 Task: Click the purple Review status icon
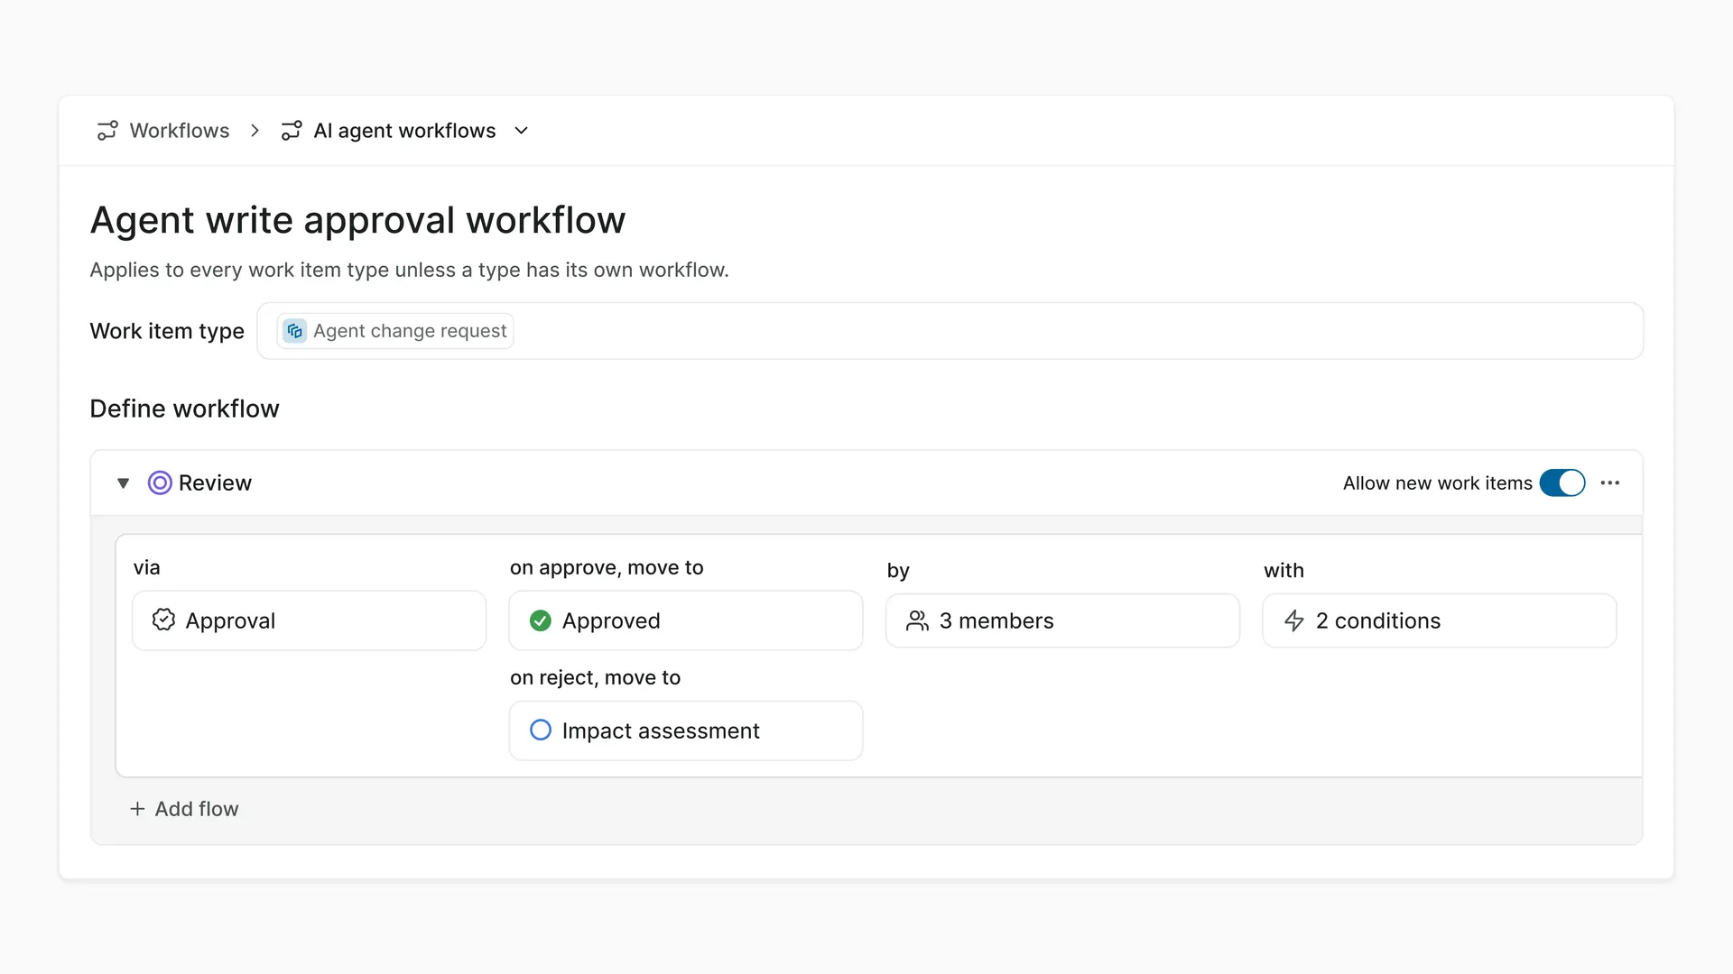point(160,483)
